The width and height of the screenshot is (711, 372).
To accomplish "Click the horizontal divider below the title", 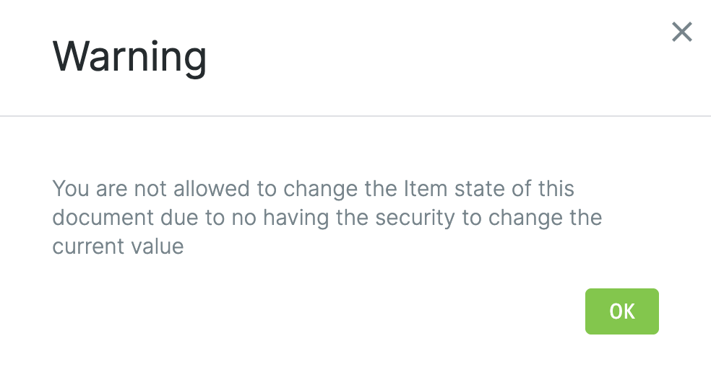I will (x=355, y=115).
